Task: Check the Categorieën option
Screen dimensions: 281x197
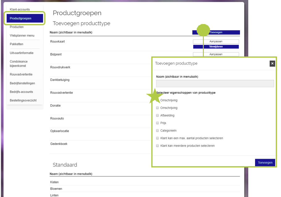Action: click(x=157, y=131)
